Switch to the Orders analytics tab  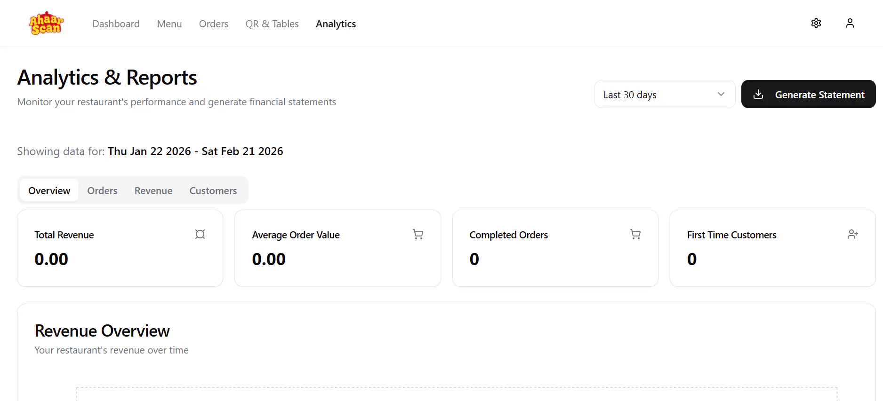click(x=102, y=190)
